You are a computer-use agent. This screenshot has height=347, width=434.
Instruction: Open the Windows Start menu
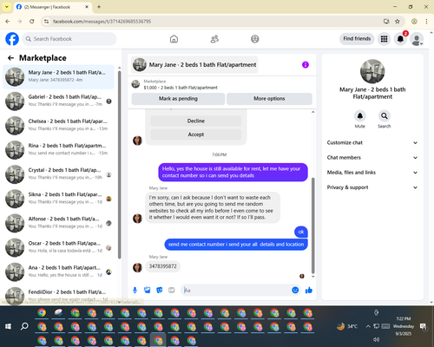9,326
